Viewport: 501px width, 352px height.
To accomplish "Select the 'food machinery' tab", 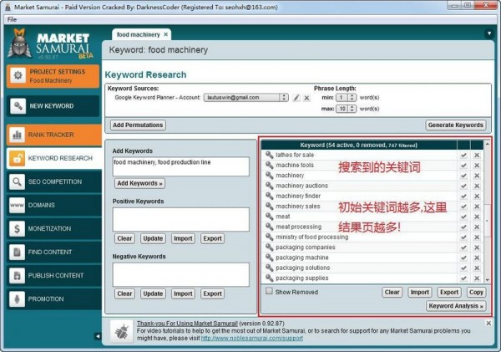I will coord(137,34).
